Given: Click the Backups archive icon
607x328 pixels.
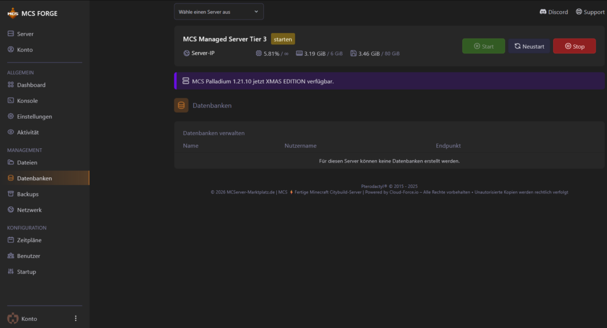Looking at the screenshot, I should [x=11, y=193].
